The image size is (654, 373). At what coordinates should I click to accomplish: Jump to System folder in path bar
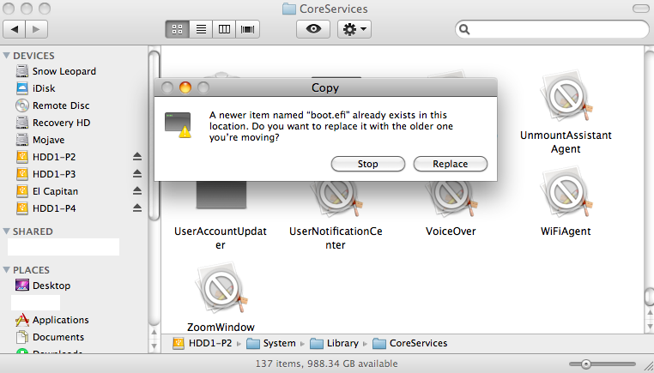[271, 343]
